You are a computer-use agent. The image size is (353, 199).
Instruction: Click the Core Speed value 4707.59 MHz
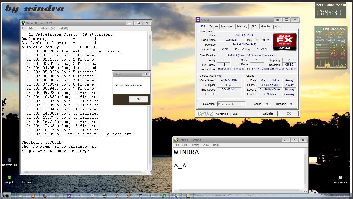coord(229,80)
